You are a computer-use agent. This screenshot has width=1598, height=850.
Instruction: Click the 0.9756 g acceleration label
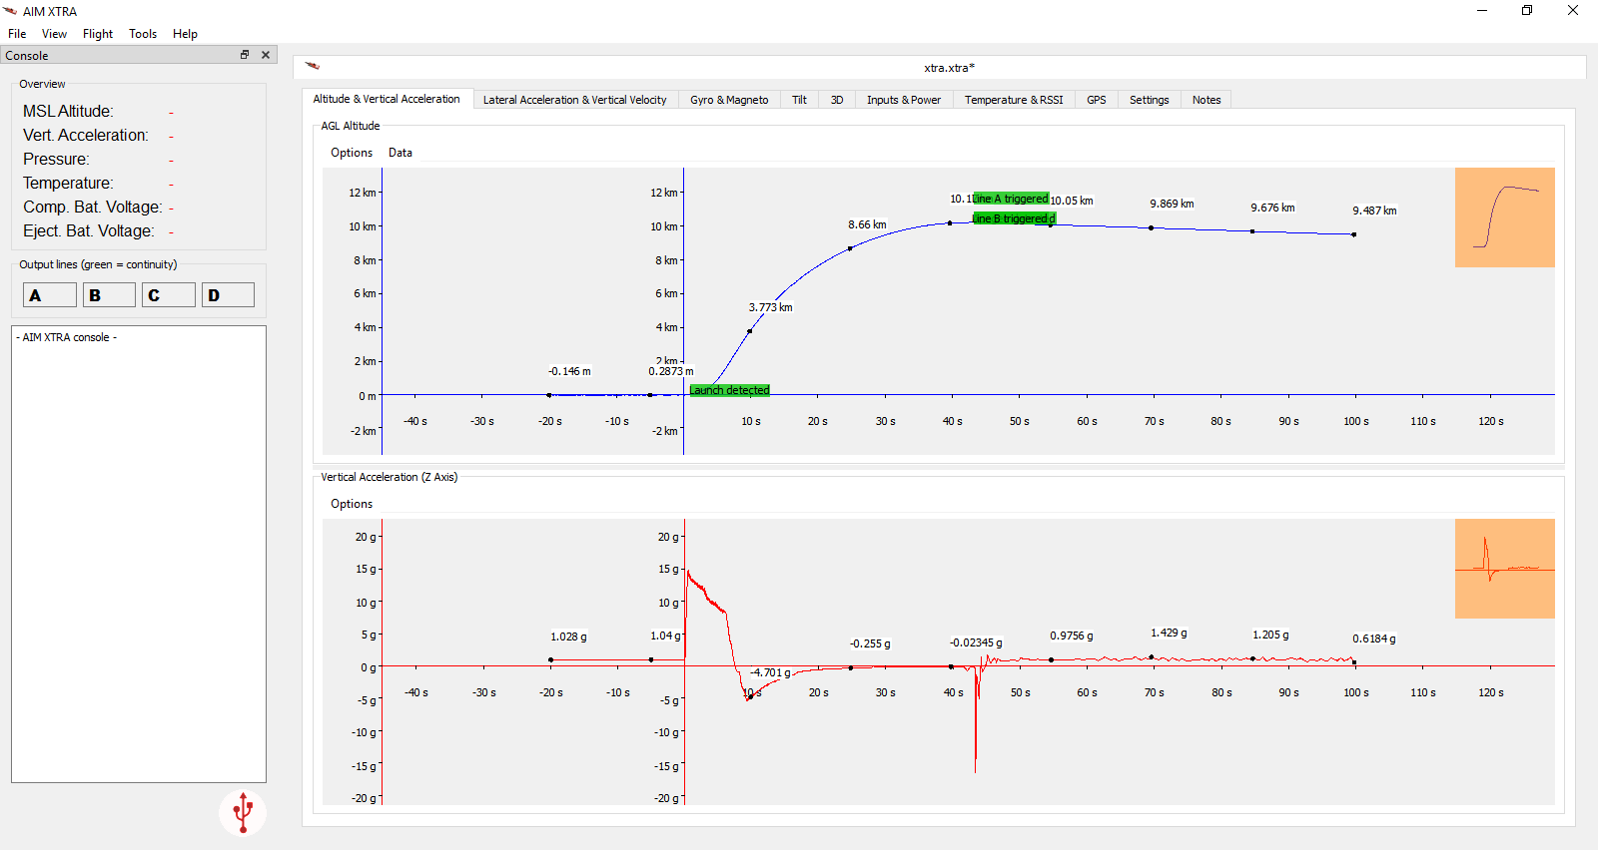(1072, 636)
